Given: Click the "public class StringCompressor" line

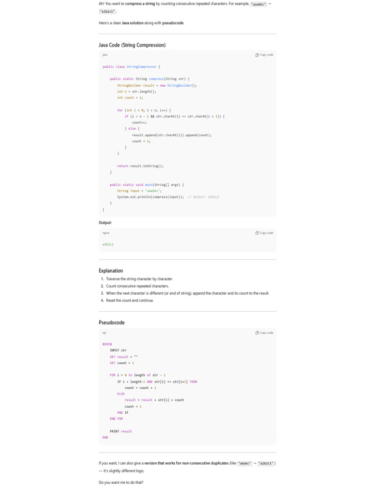Looking at the screenshot, I should (130, 67).
